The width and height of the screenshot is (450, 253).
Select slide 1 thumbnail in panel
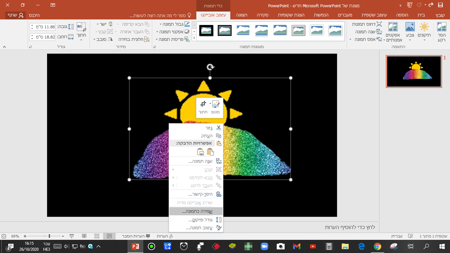[414, 71]
